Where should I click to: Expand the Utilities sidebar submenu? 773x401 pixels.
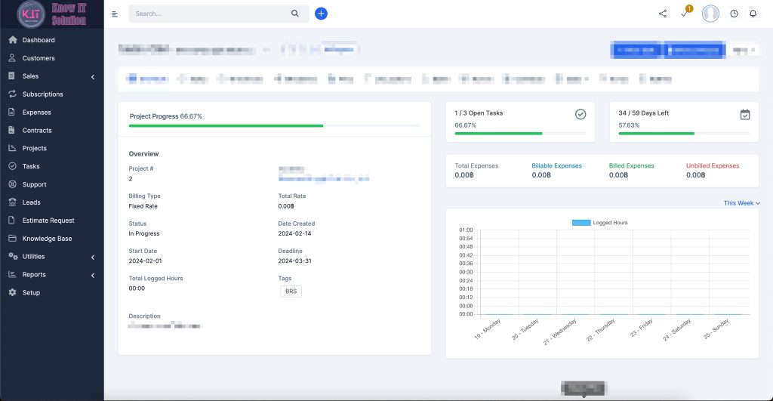[x=92, y=257]
